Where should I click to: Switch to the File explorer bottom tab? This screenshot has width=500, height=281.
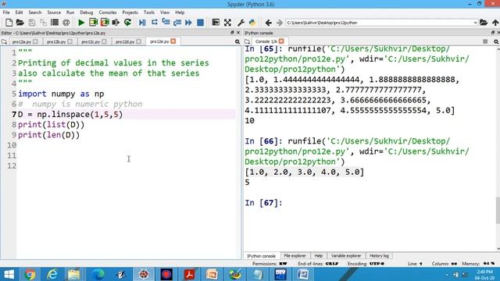(295, 256)
